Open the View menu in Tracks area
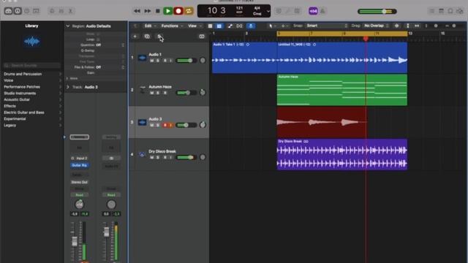 [x=195, y=26]
